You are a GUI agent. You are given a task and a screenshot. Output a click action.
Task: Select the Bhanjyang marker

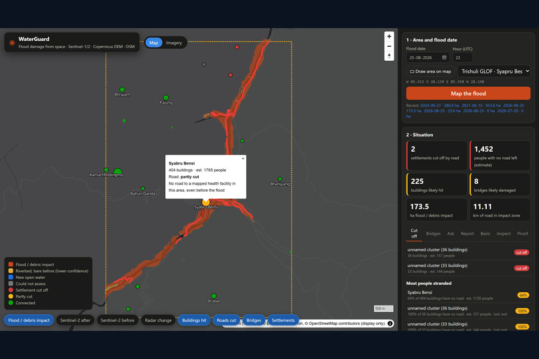(x=280, y=179)
